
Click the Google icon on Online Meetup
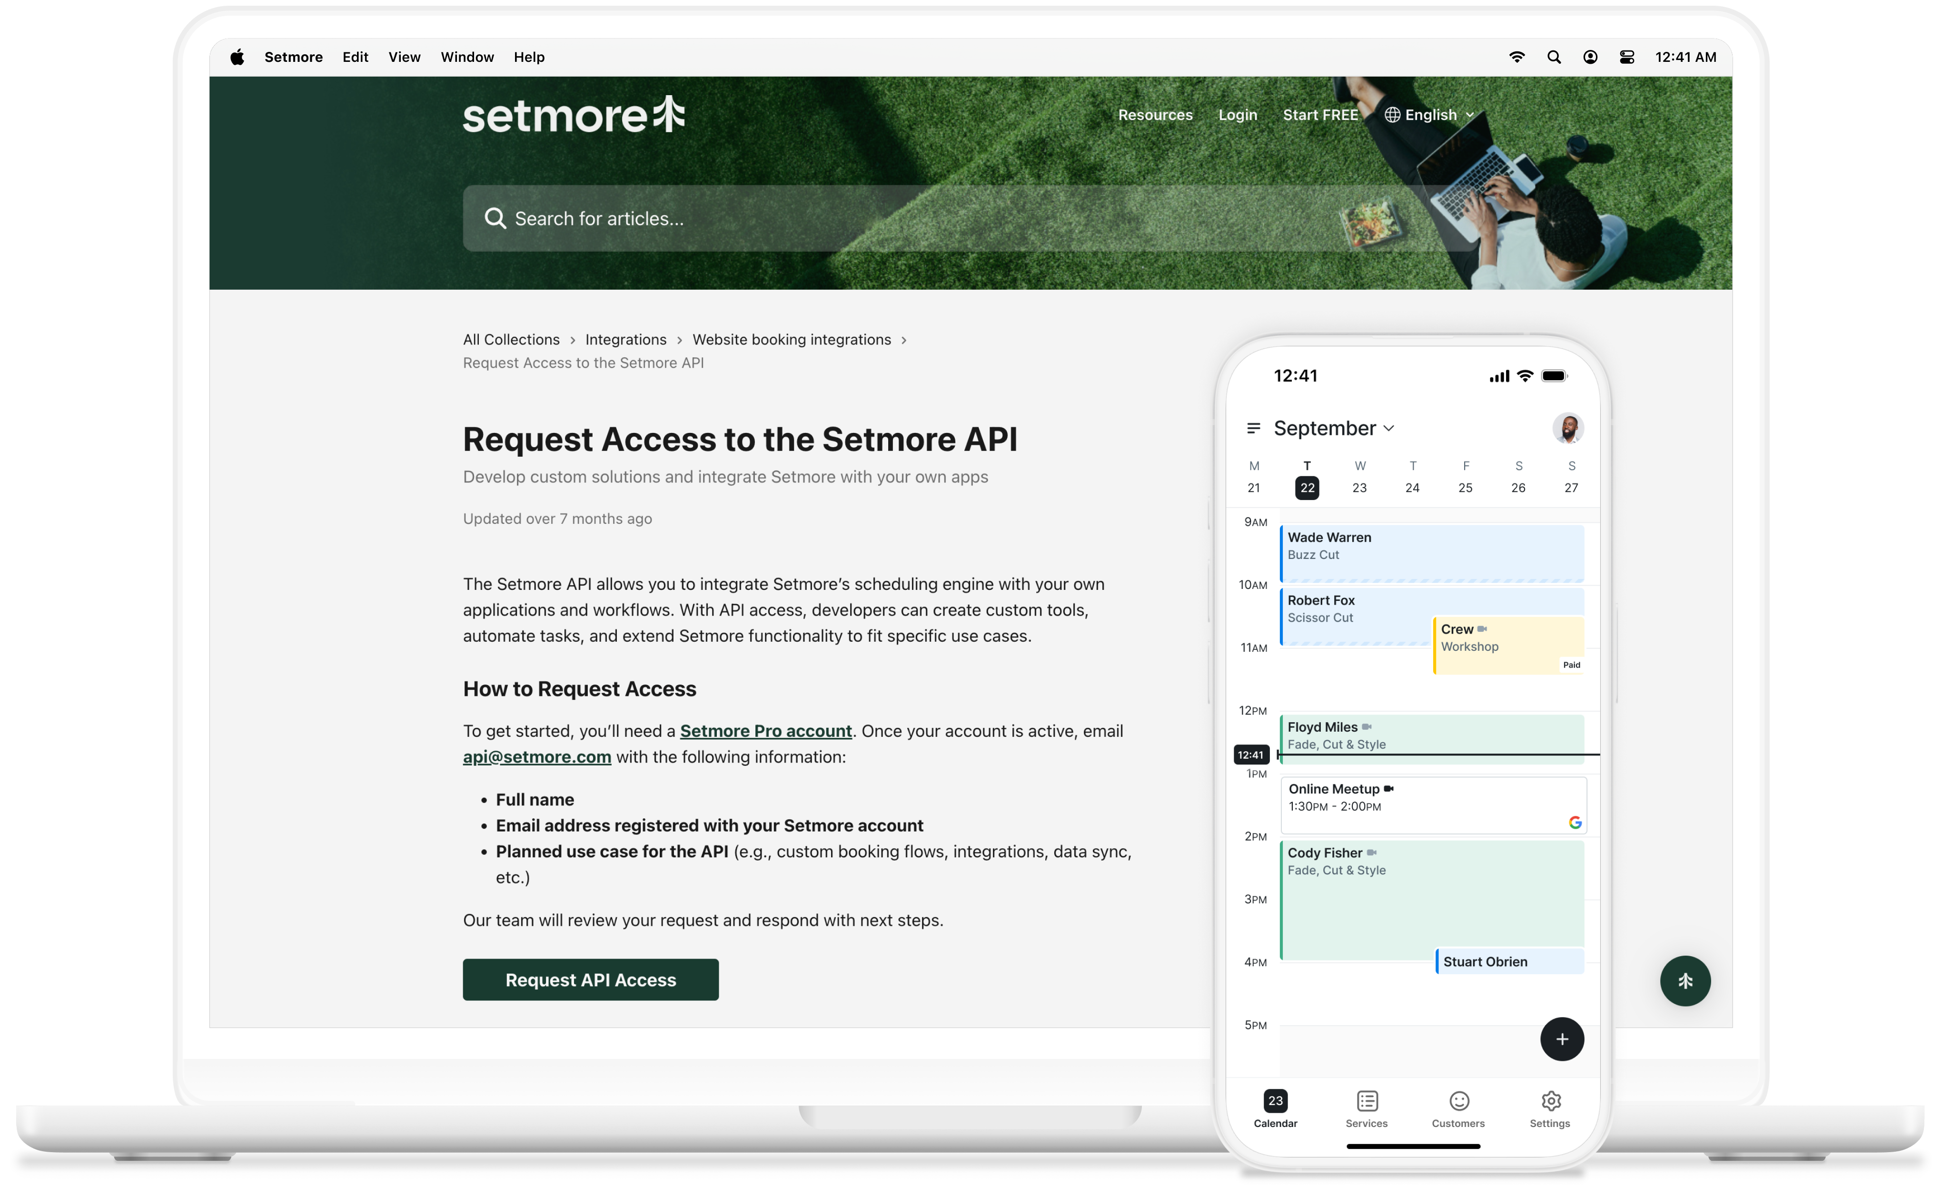coord(1575,822)
